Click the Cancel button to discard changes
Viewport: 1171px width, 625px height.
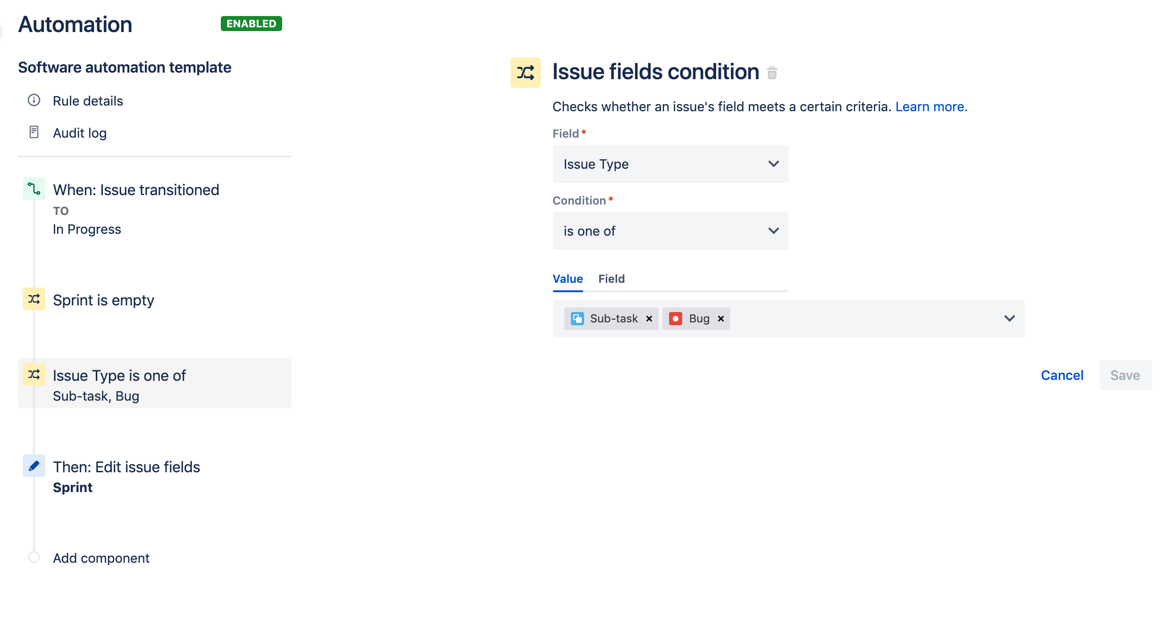click(1062, 375)
